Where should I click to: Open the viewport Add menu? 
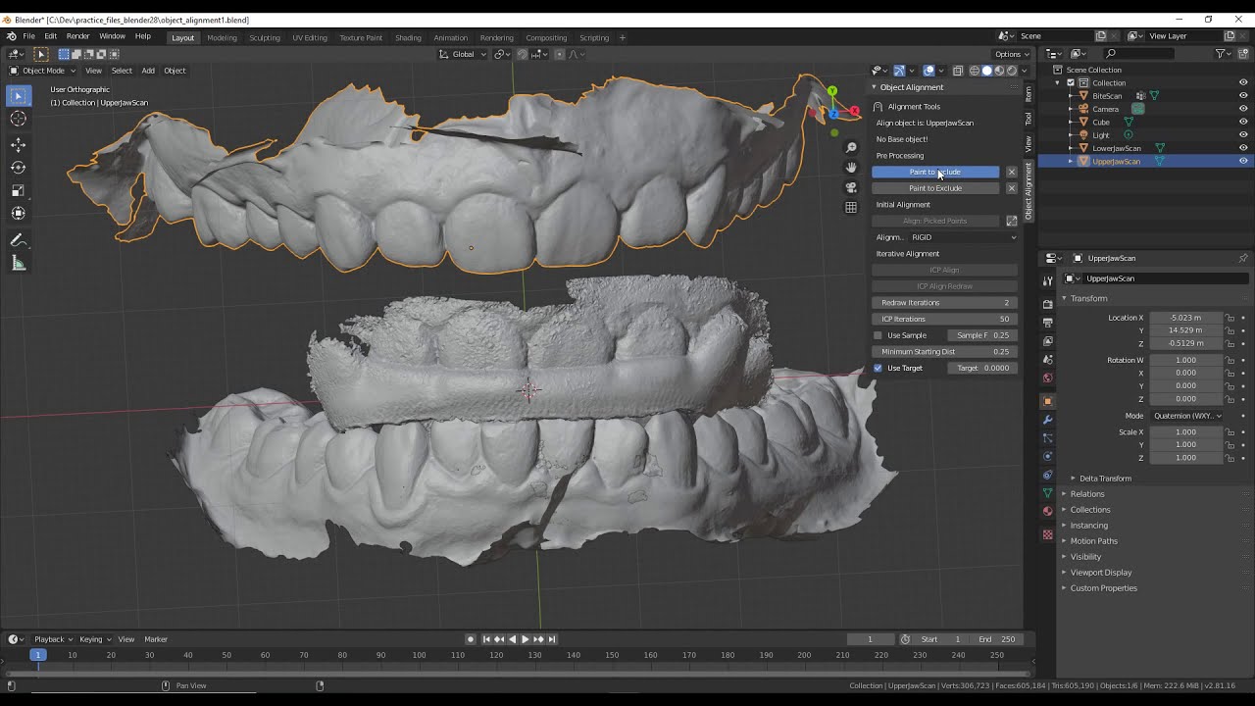pos(148,71)
